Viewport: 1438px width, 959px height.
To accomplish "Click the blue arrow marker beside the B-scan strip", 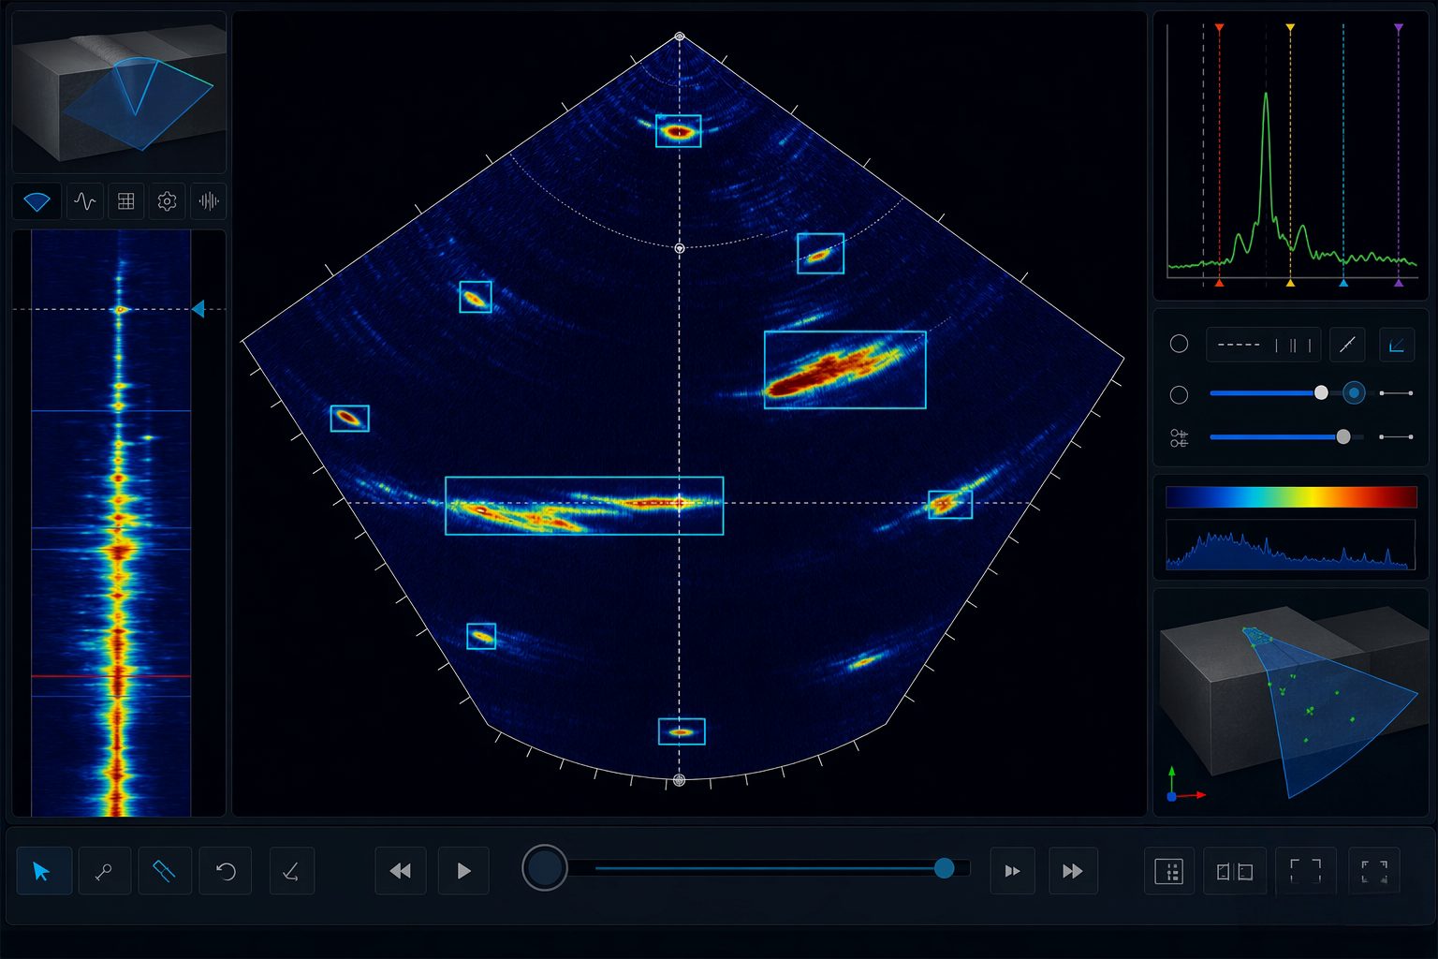I will (198, 309).
